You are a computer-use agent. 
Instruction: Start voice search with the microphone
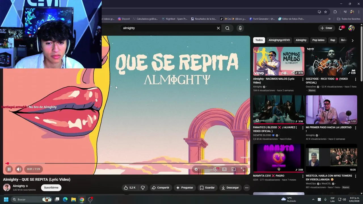[240, 28]
